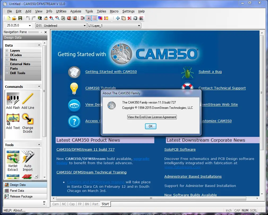Click the Zoom In magnifier icon
This screenshot has width=268, height=215.
51,18
